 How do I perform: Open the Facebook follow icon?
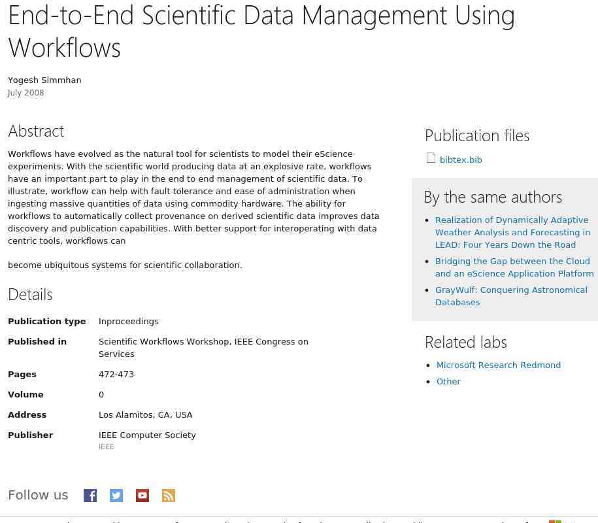tap(90, 496)
